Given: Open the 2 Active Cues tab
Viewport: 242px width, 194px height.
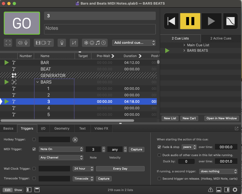Looking at the screenshot, I should point(221,38).
